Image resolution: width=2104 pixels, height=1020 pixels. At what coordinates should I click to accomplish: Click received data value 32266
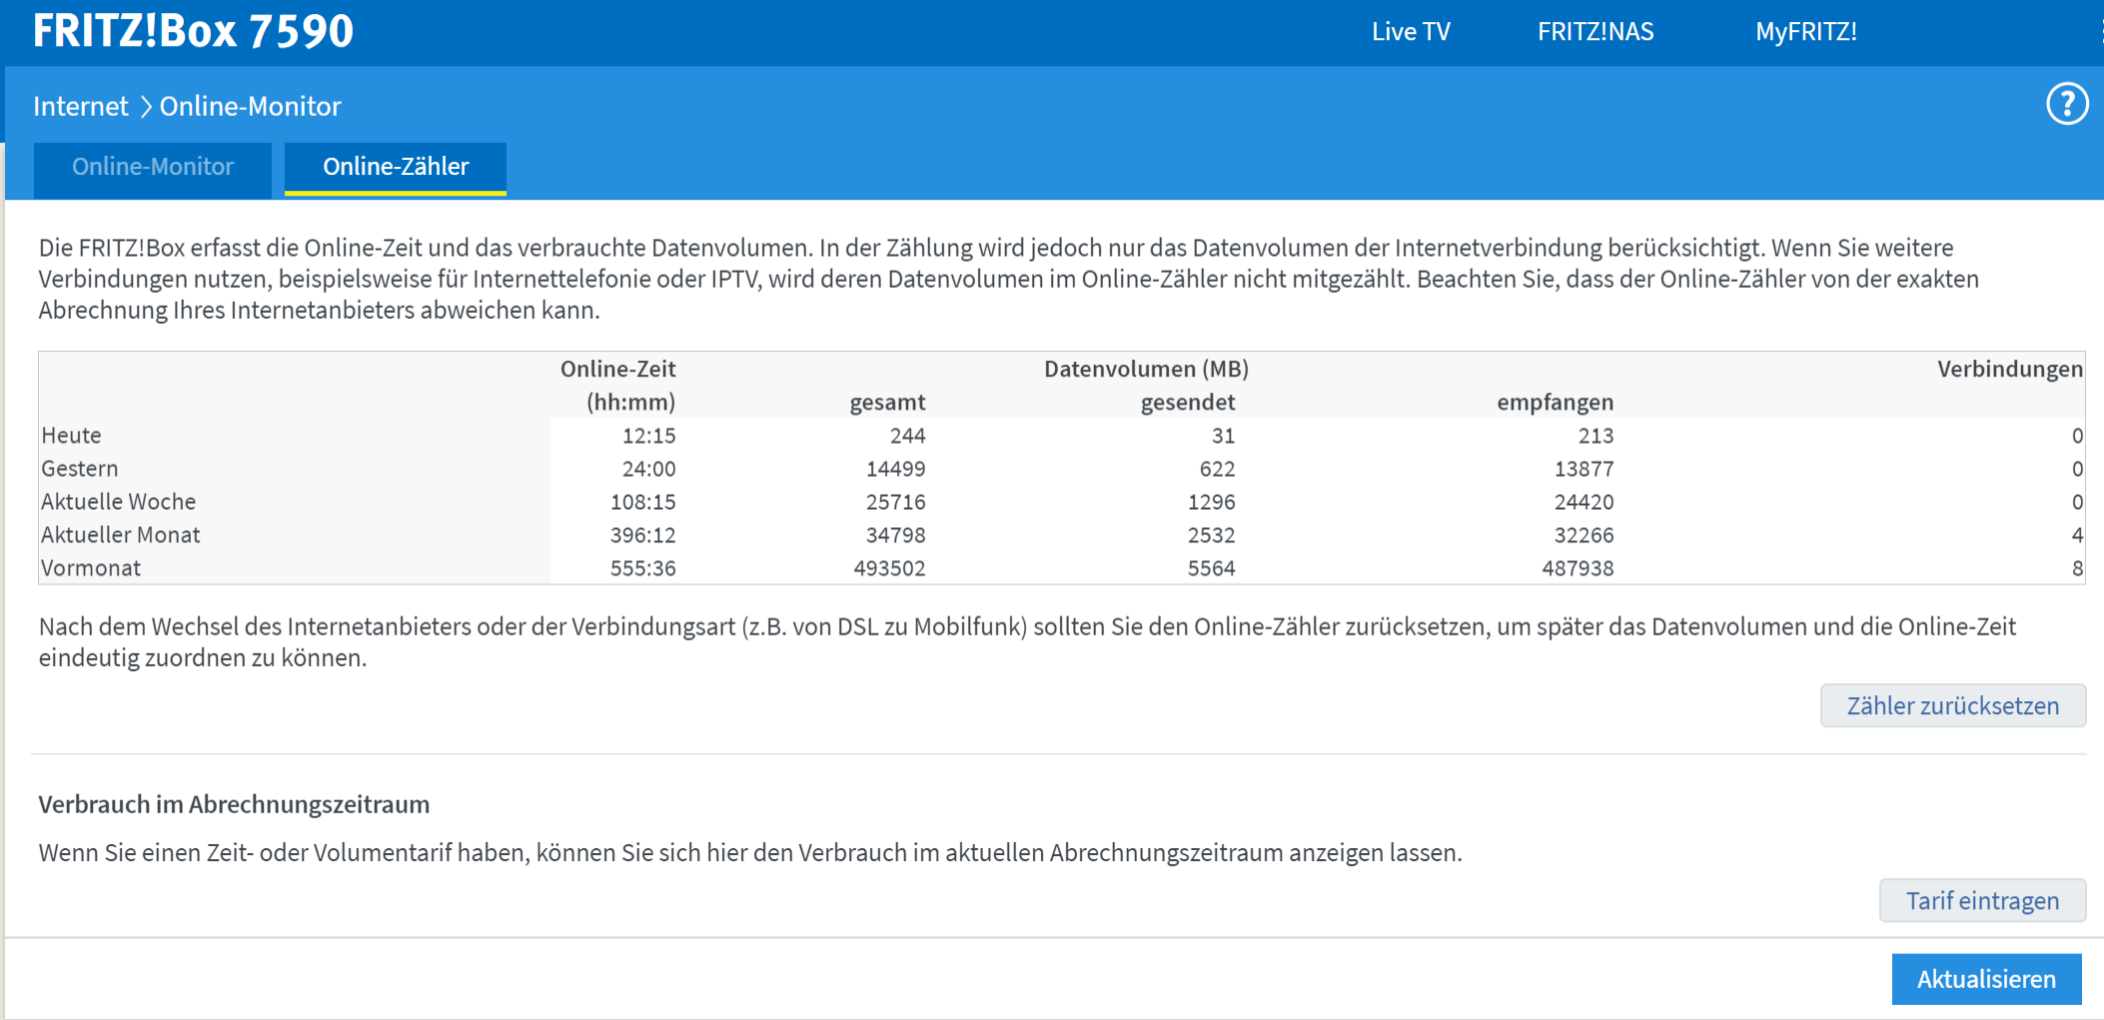[1583, 534]
